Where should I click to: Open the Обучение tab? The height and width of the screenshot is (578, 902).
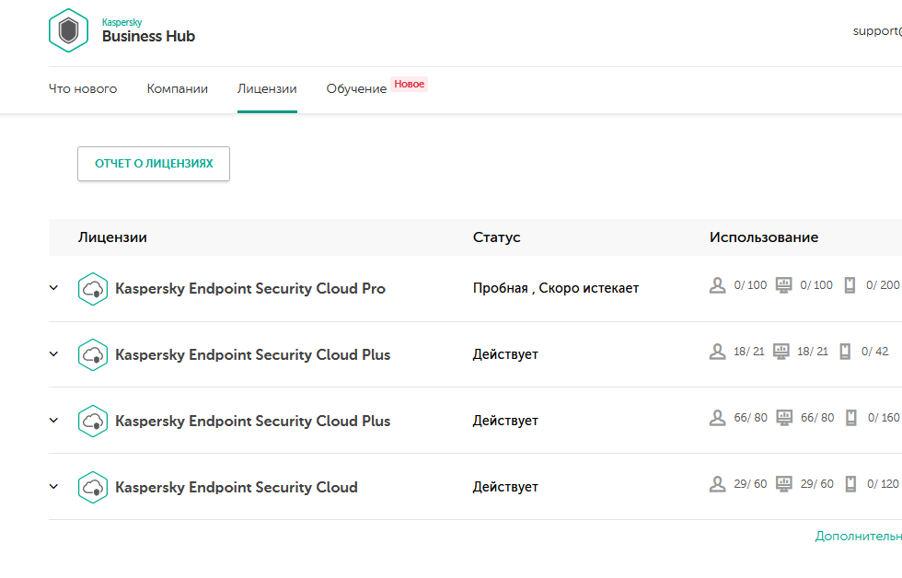tap(356, 89)
